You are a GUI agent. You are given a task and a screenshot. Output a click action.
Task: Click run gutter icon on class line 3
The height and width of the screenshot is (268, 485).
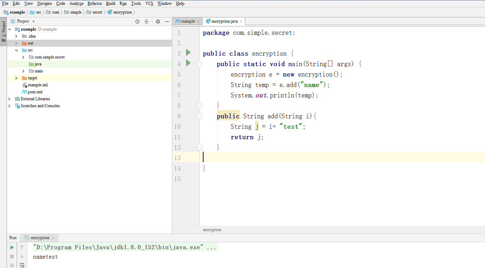point(188,53)
